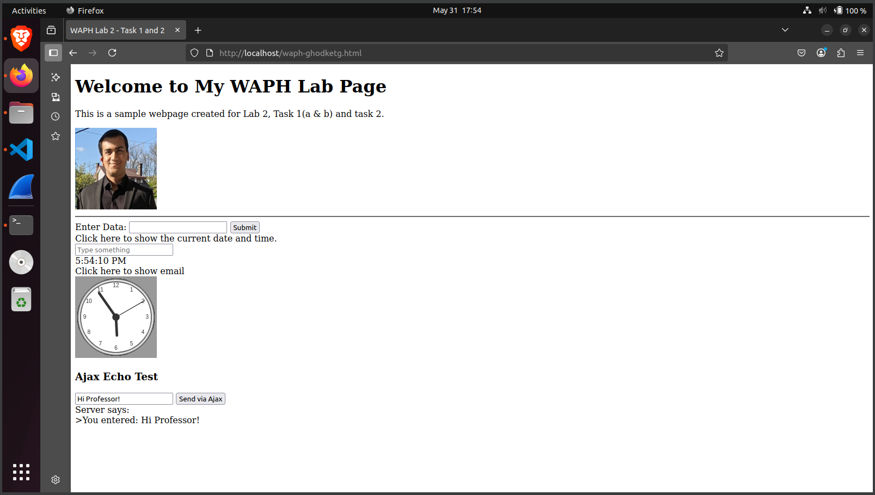Click the network status icon
Image resolution: width=875 pixels, height=495 pixels.
[x=807, y=10]
